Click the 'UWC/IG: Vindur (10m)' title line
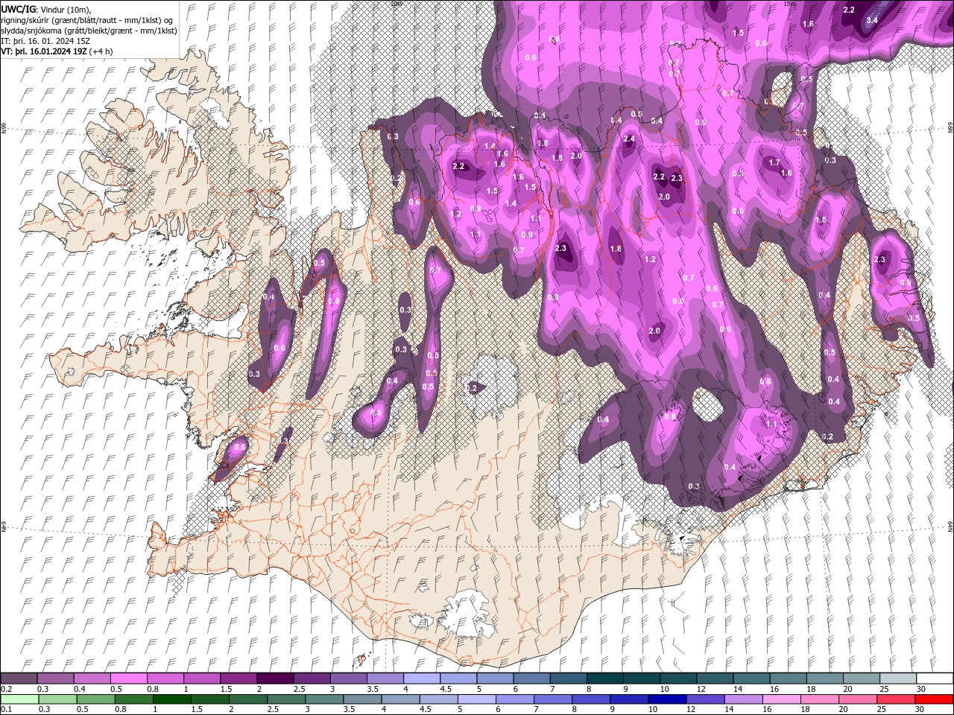 coord(46,9)
